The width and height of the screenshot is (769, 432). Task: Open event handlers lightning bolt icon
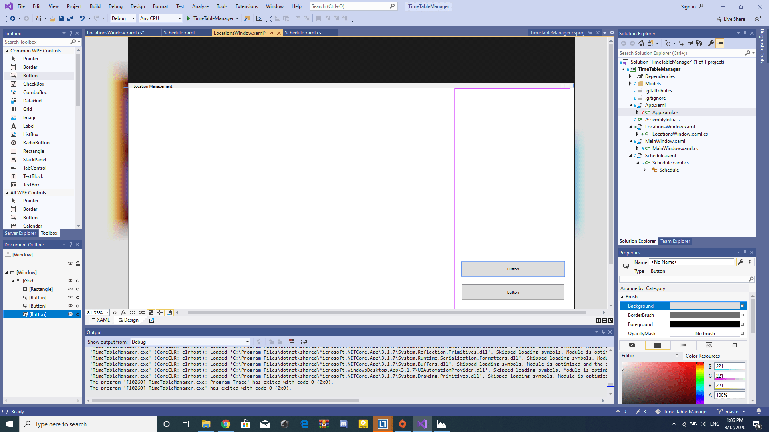749,262
